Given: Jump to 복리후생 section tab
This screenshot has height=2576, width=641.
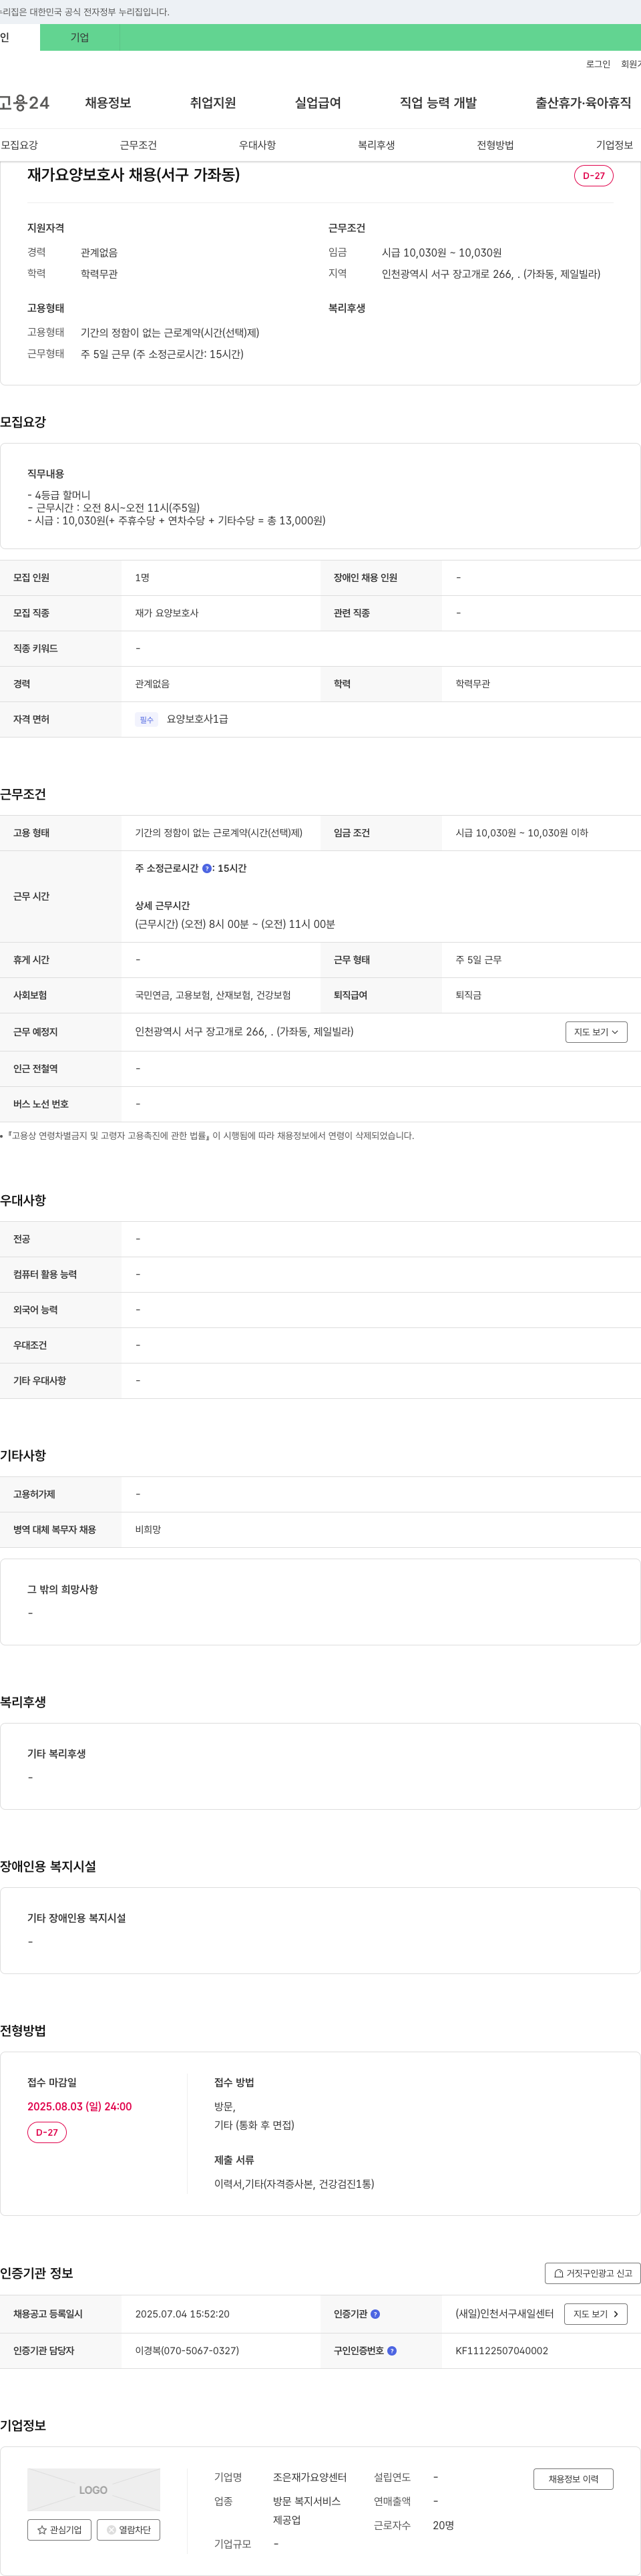Looking at the screenshot, I should (376, 145).
